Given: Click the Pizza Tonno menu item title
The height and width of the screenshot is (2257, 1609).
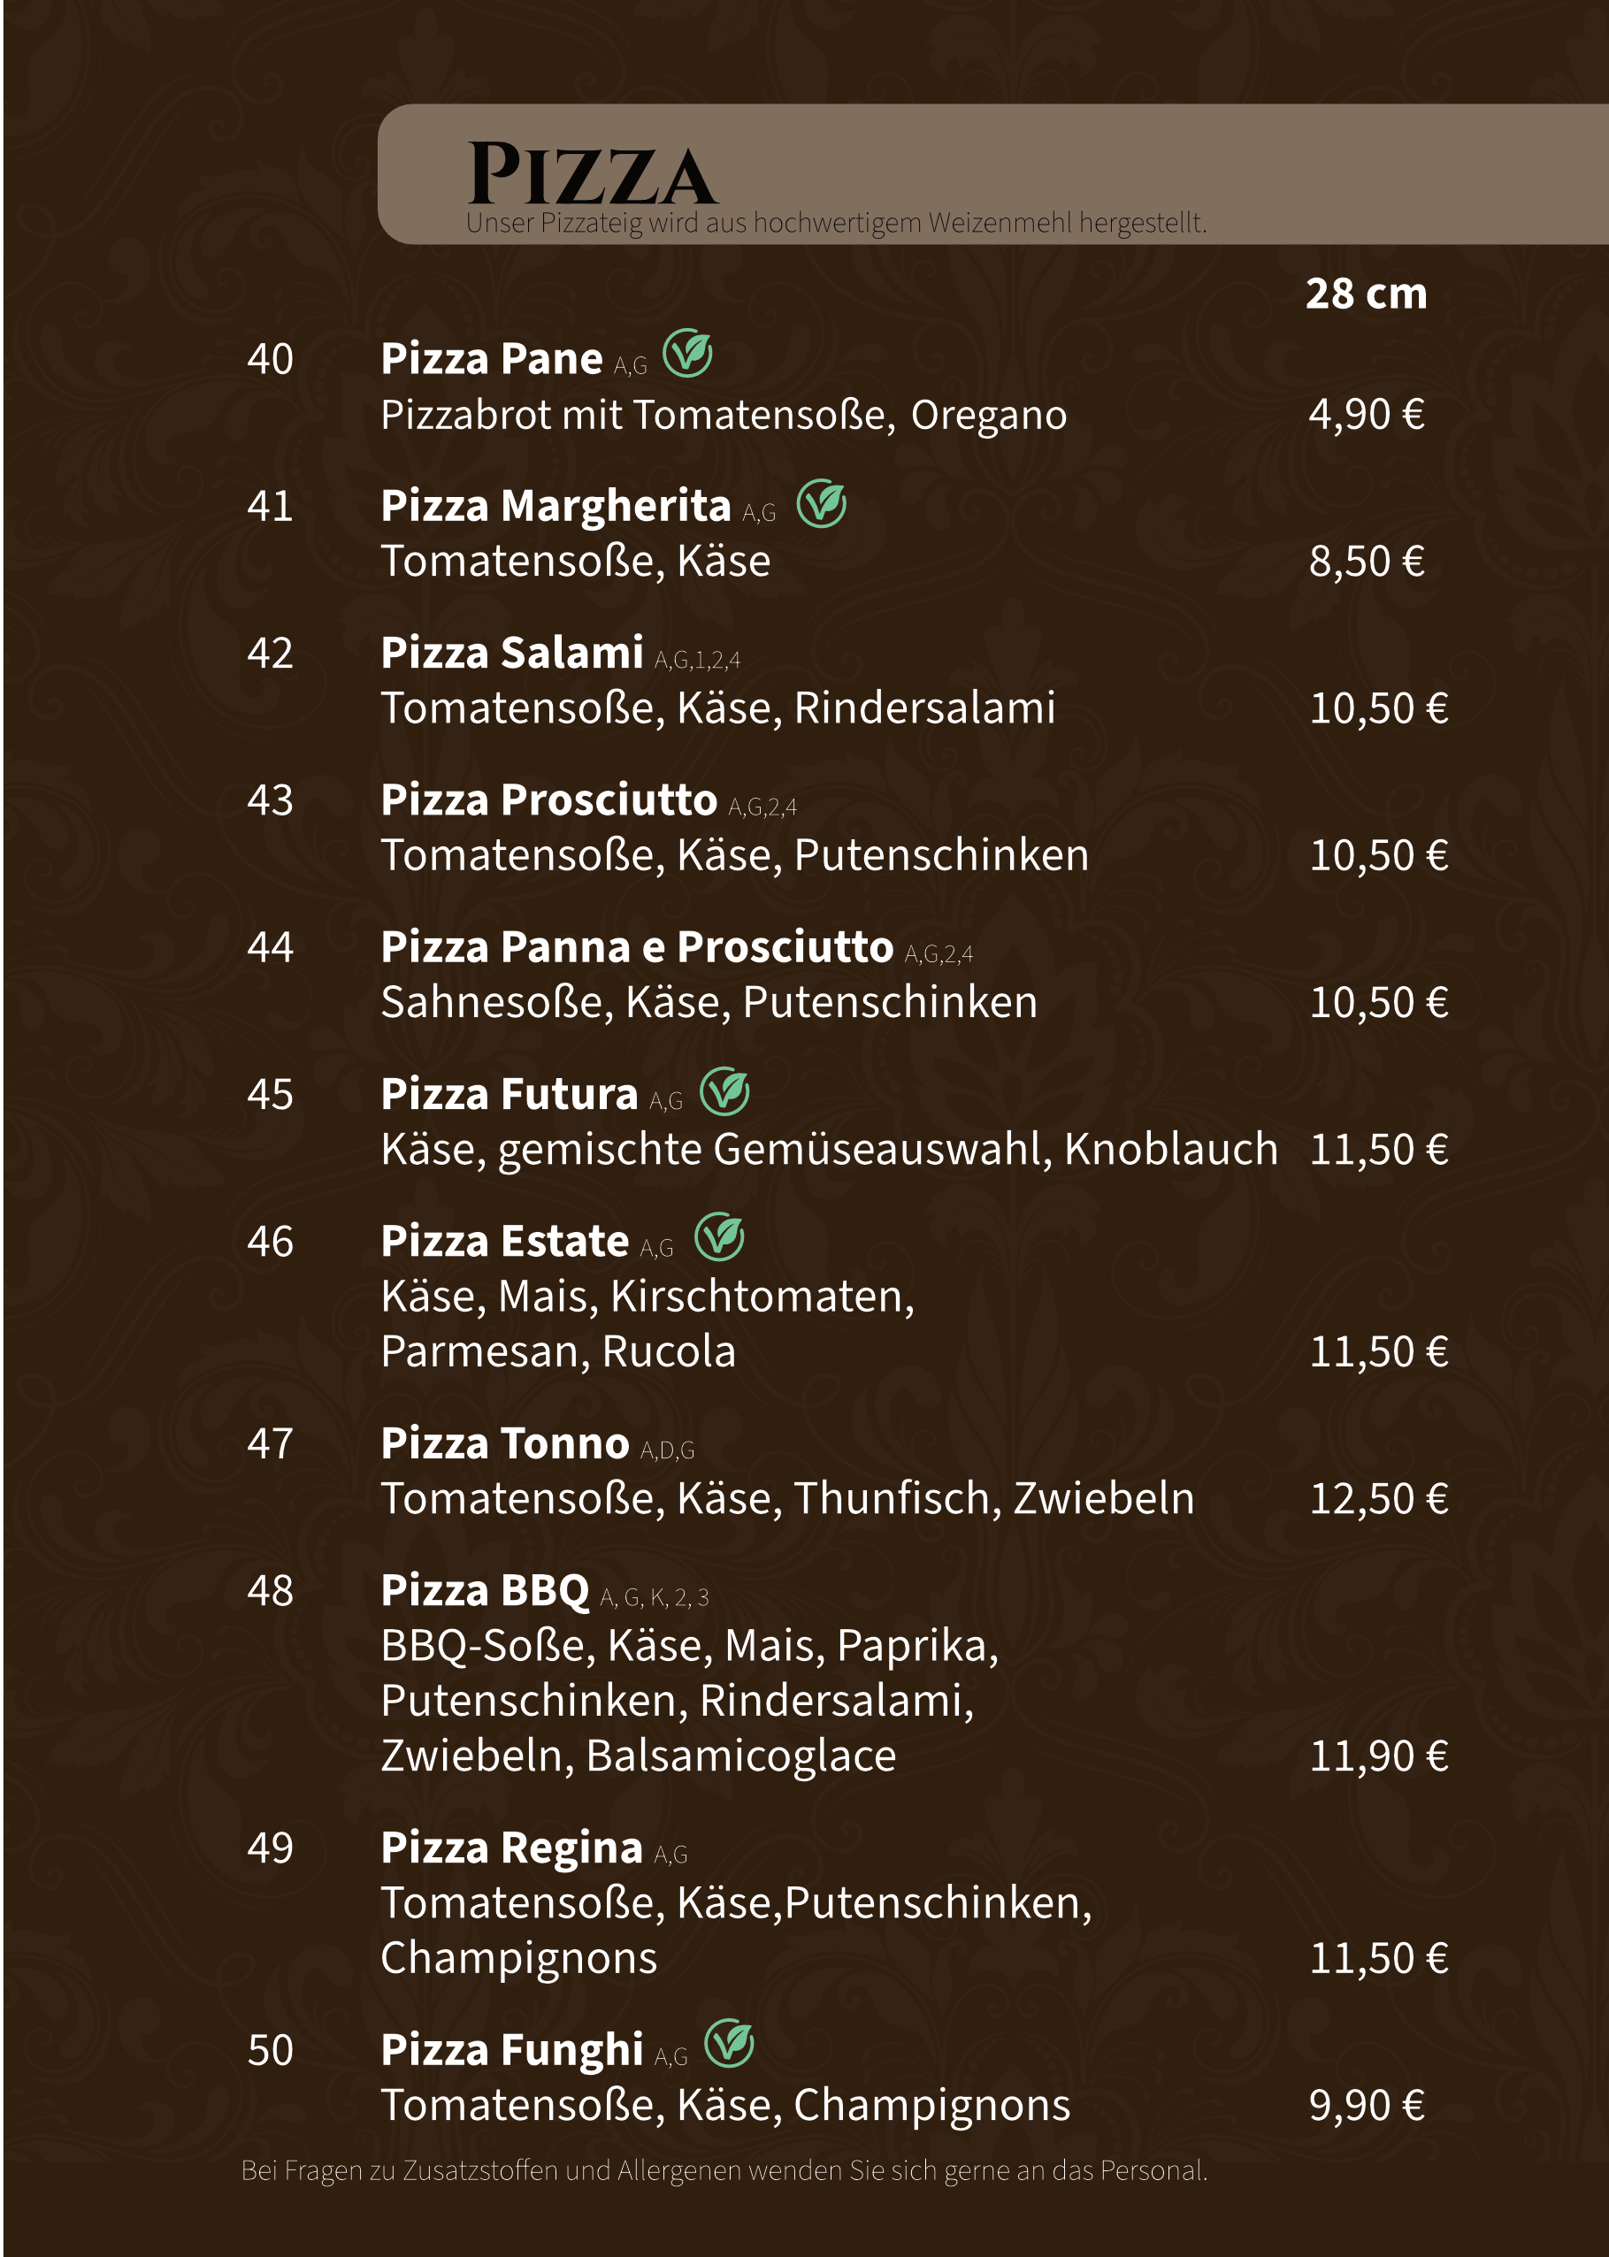Looking at the screenshot, I should pos(505,1443).
